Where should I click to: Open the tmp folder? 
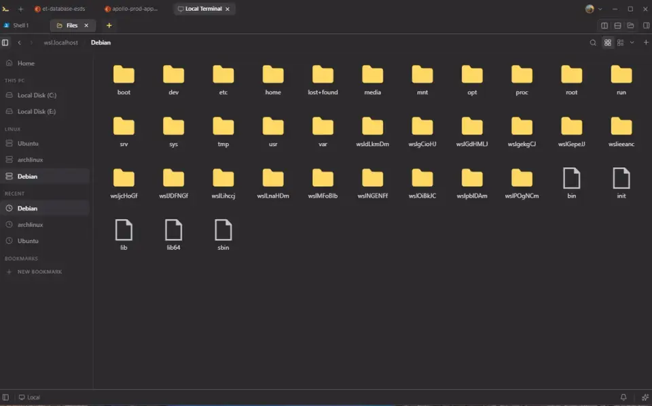(223, 132)
